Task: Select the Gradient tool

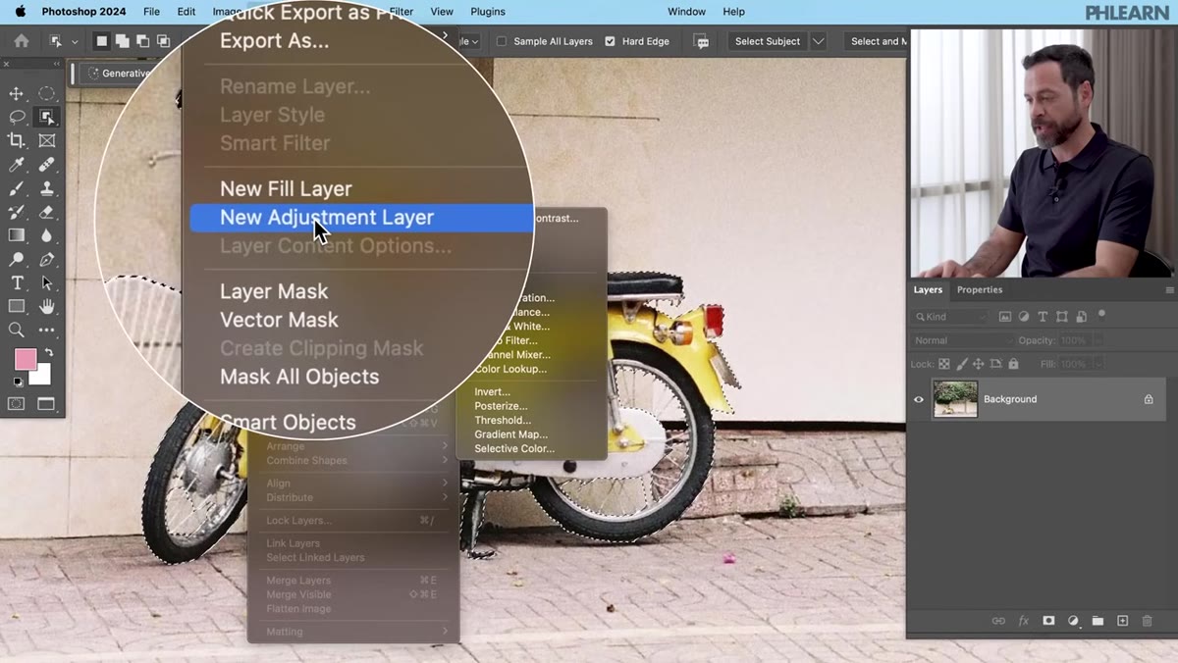Action: tap(17, 235)
